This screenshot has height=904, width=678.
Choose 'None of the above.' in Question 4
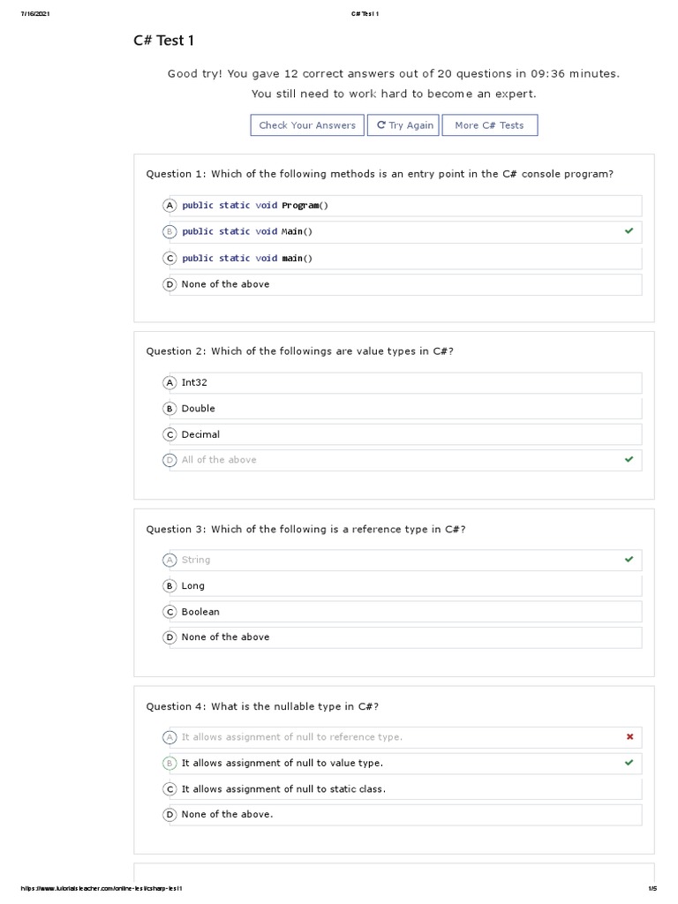(x=227, y=815)
